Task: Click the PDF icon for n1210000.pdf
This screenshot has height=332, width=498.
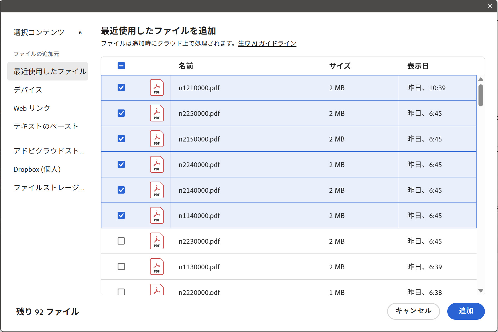Action: click(157, 88)
